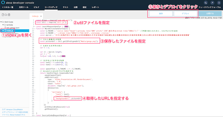The image size is (223, 117).
Task: Click the info icon in header
Action: [219, 3]
